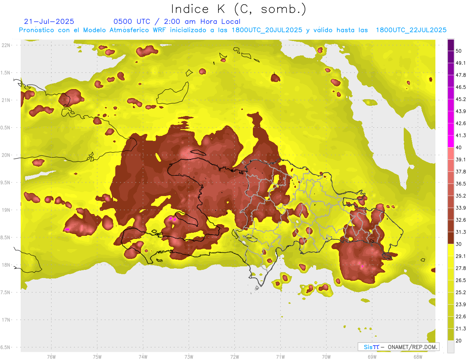Click the longitude label '70W'
Viewport: 469px width, 362px height.
click(326, 357)
